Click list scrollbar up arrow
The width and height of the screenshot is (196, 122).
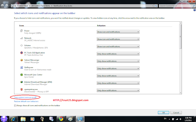coord(180,23)
